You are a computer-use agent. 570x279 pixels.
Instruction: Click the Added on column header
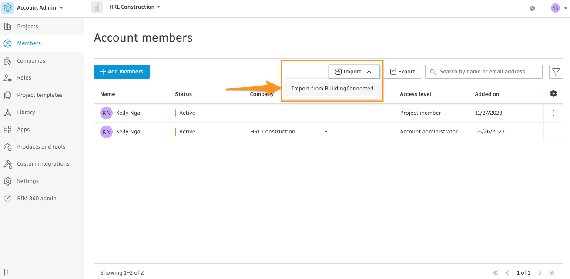click(487, 94)
